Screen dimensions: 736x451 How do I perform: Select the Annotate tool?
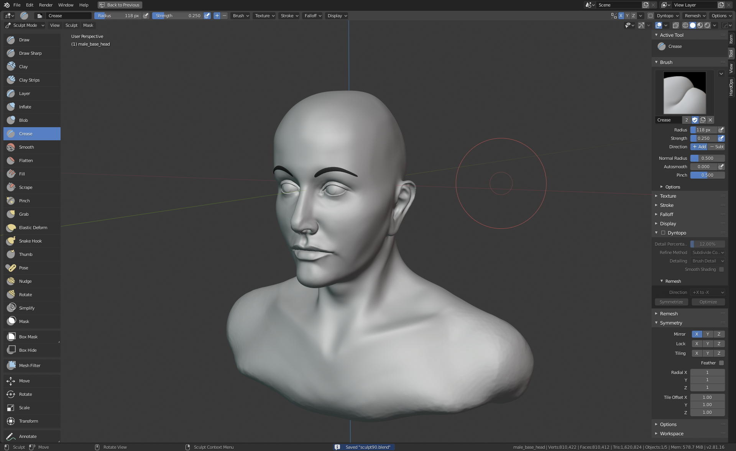click(28, 436)
